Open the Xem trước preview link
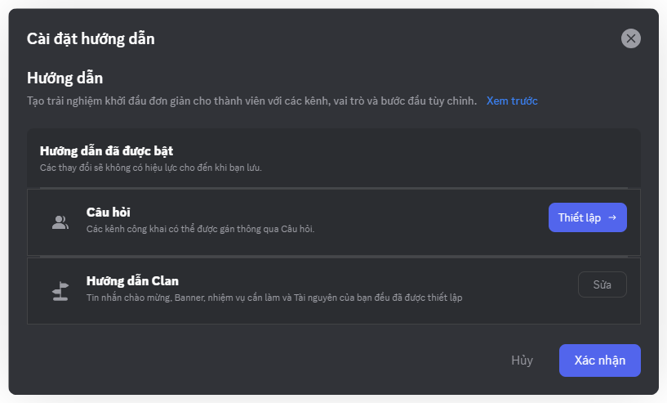Viewport: 667px width, 403px height. click(512, 101)
